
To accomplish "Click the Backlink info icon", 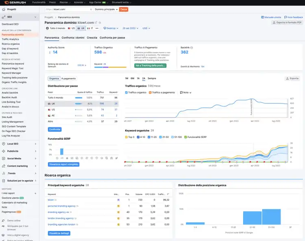I will point(192,48).
